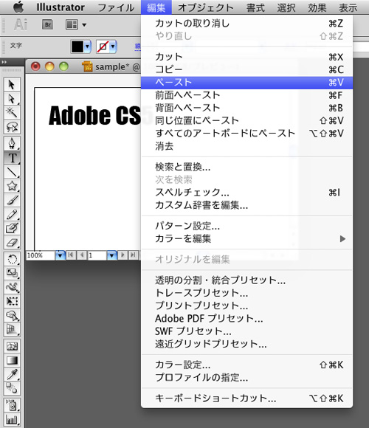
Task: Select the Selection (black arrow) tool
Action: pos(12,84)
